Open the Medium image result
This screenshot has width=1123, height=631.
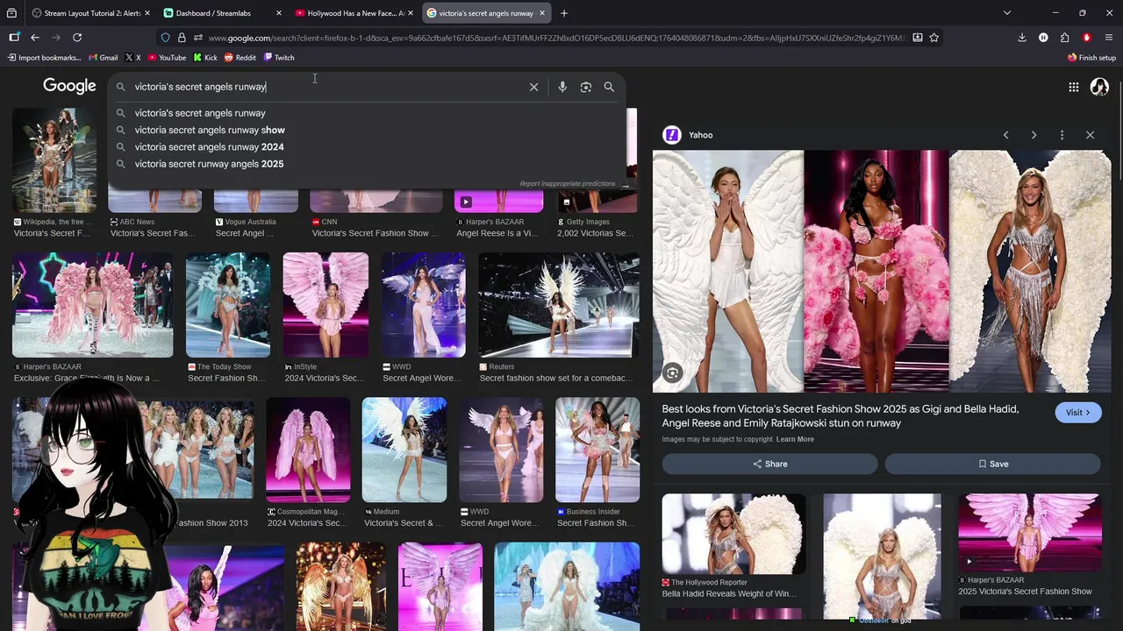pyautogui.click(x=404, y=450)
